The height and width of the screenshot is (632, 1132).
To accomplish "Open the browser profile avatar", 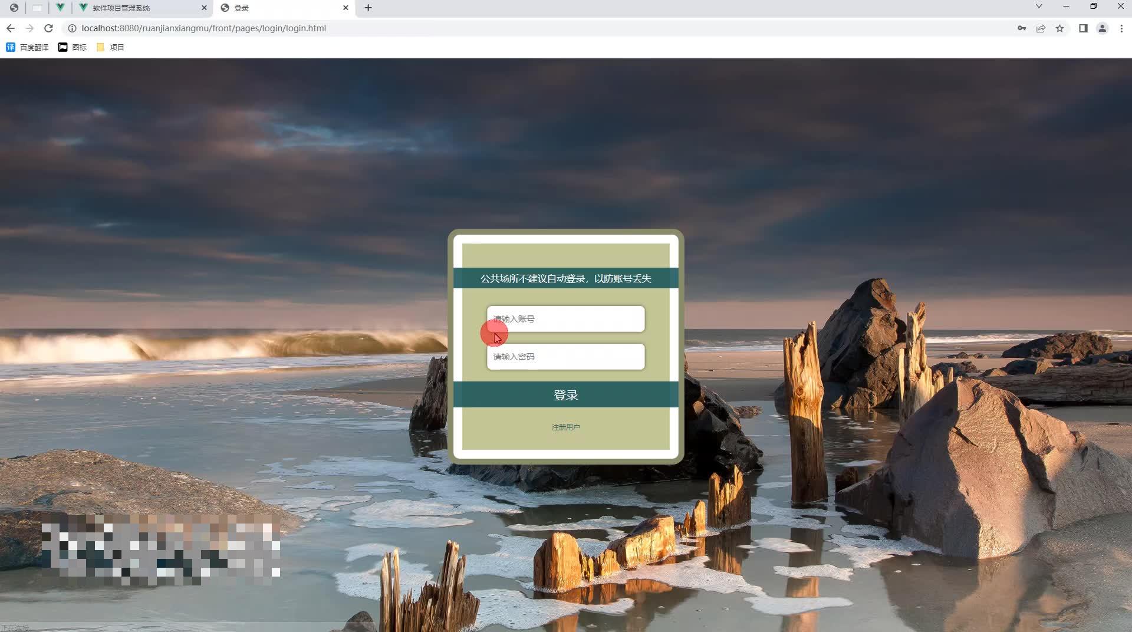I will [1102, 28].
